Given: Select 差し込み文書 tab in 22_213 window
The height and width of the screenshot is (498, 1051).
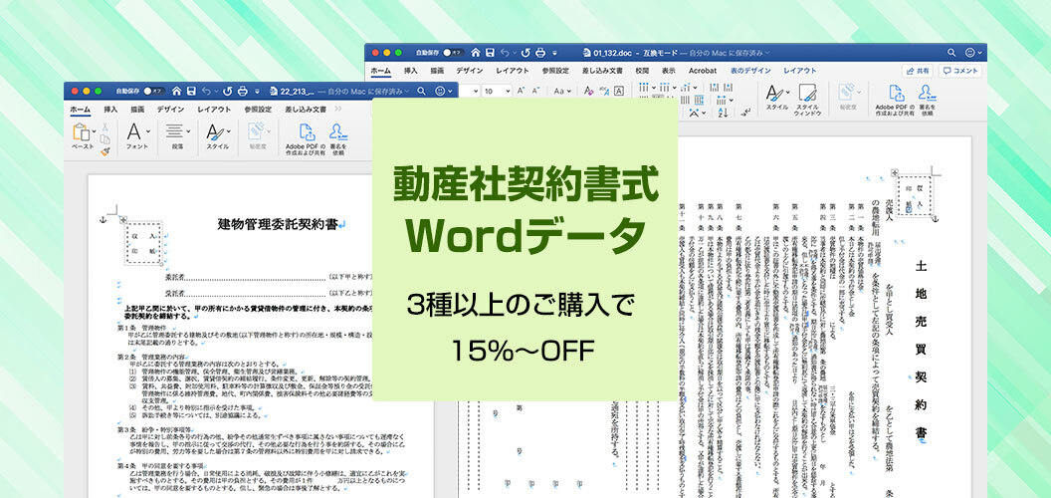Looking at the screenshot, I should coord(306,110).
